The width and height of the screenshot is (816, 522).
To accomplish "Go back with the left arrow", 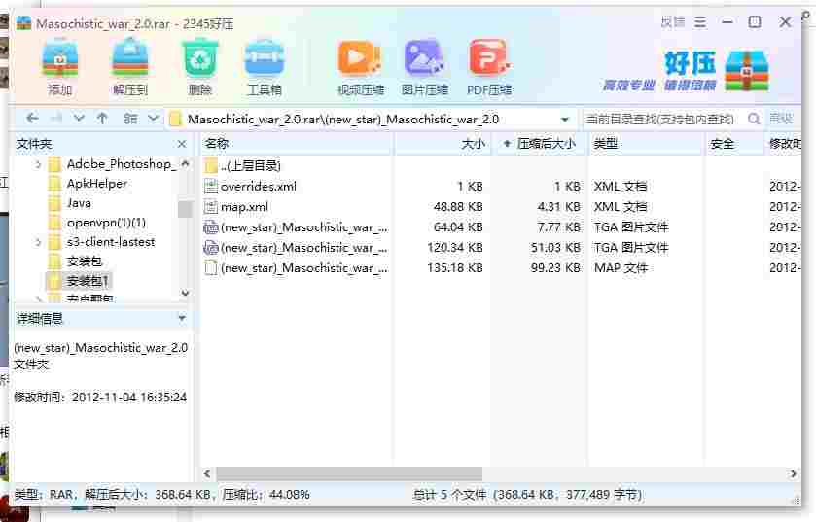I will [x=32, y=119].
